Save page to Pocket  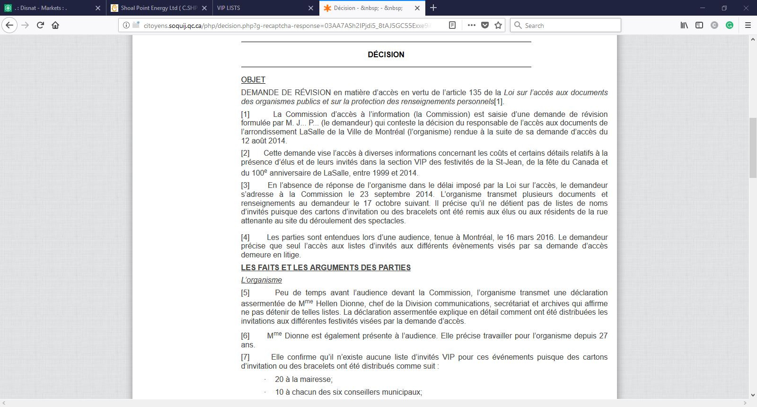click(x=485, y=25)
